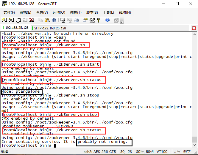The image size is (198, 155).
Task: Open the 传输(T) menu
Action: tap(76, 12)
